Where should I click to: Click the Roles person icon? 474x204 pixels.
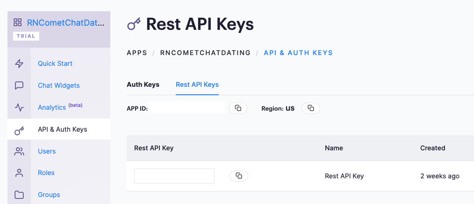(x=19, y=173)
